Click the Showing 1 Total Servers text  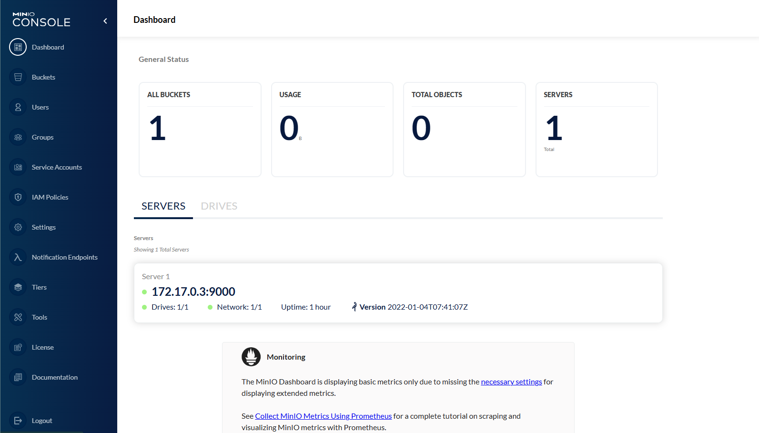click(162, 250)
